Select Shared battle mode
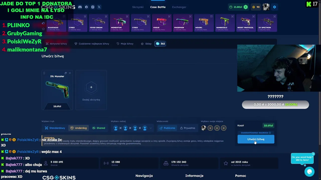This screenshot has width=321, height=180. [99, 128]
